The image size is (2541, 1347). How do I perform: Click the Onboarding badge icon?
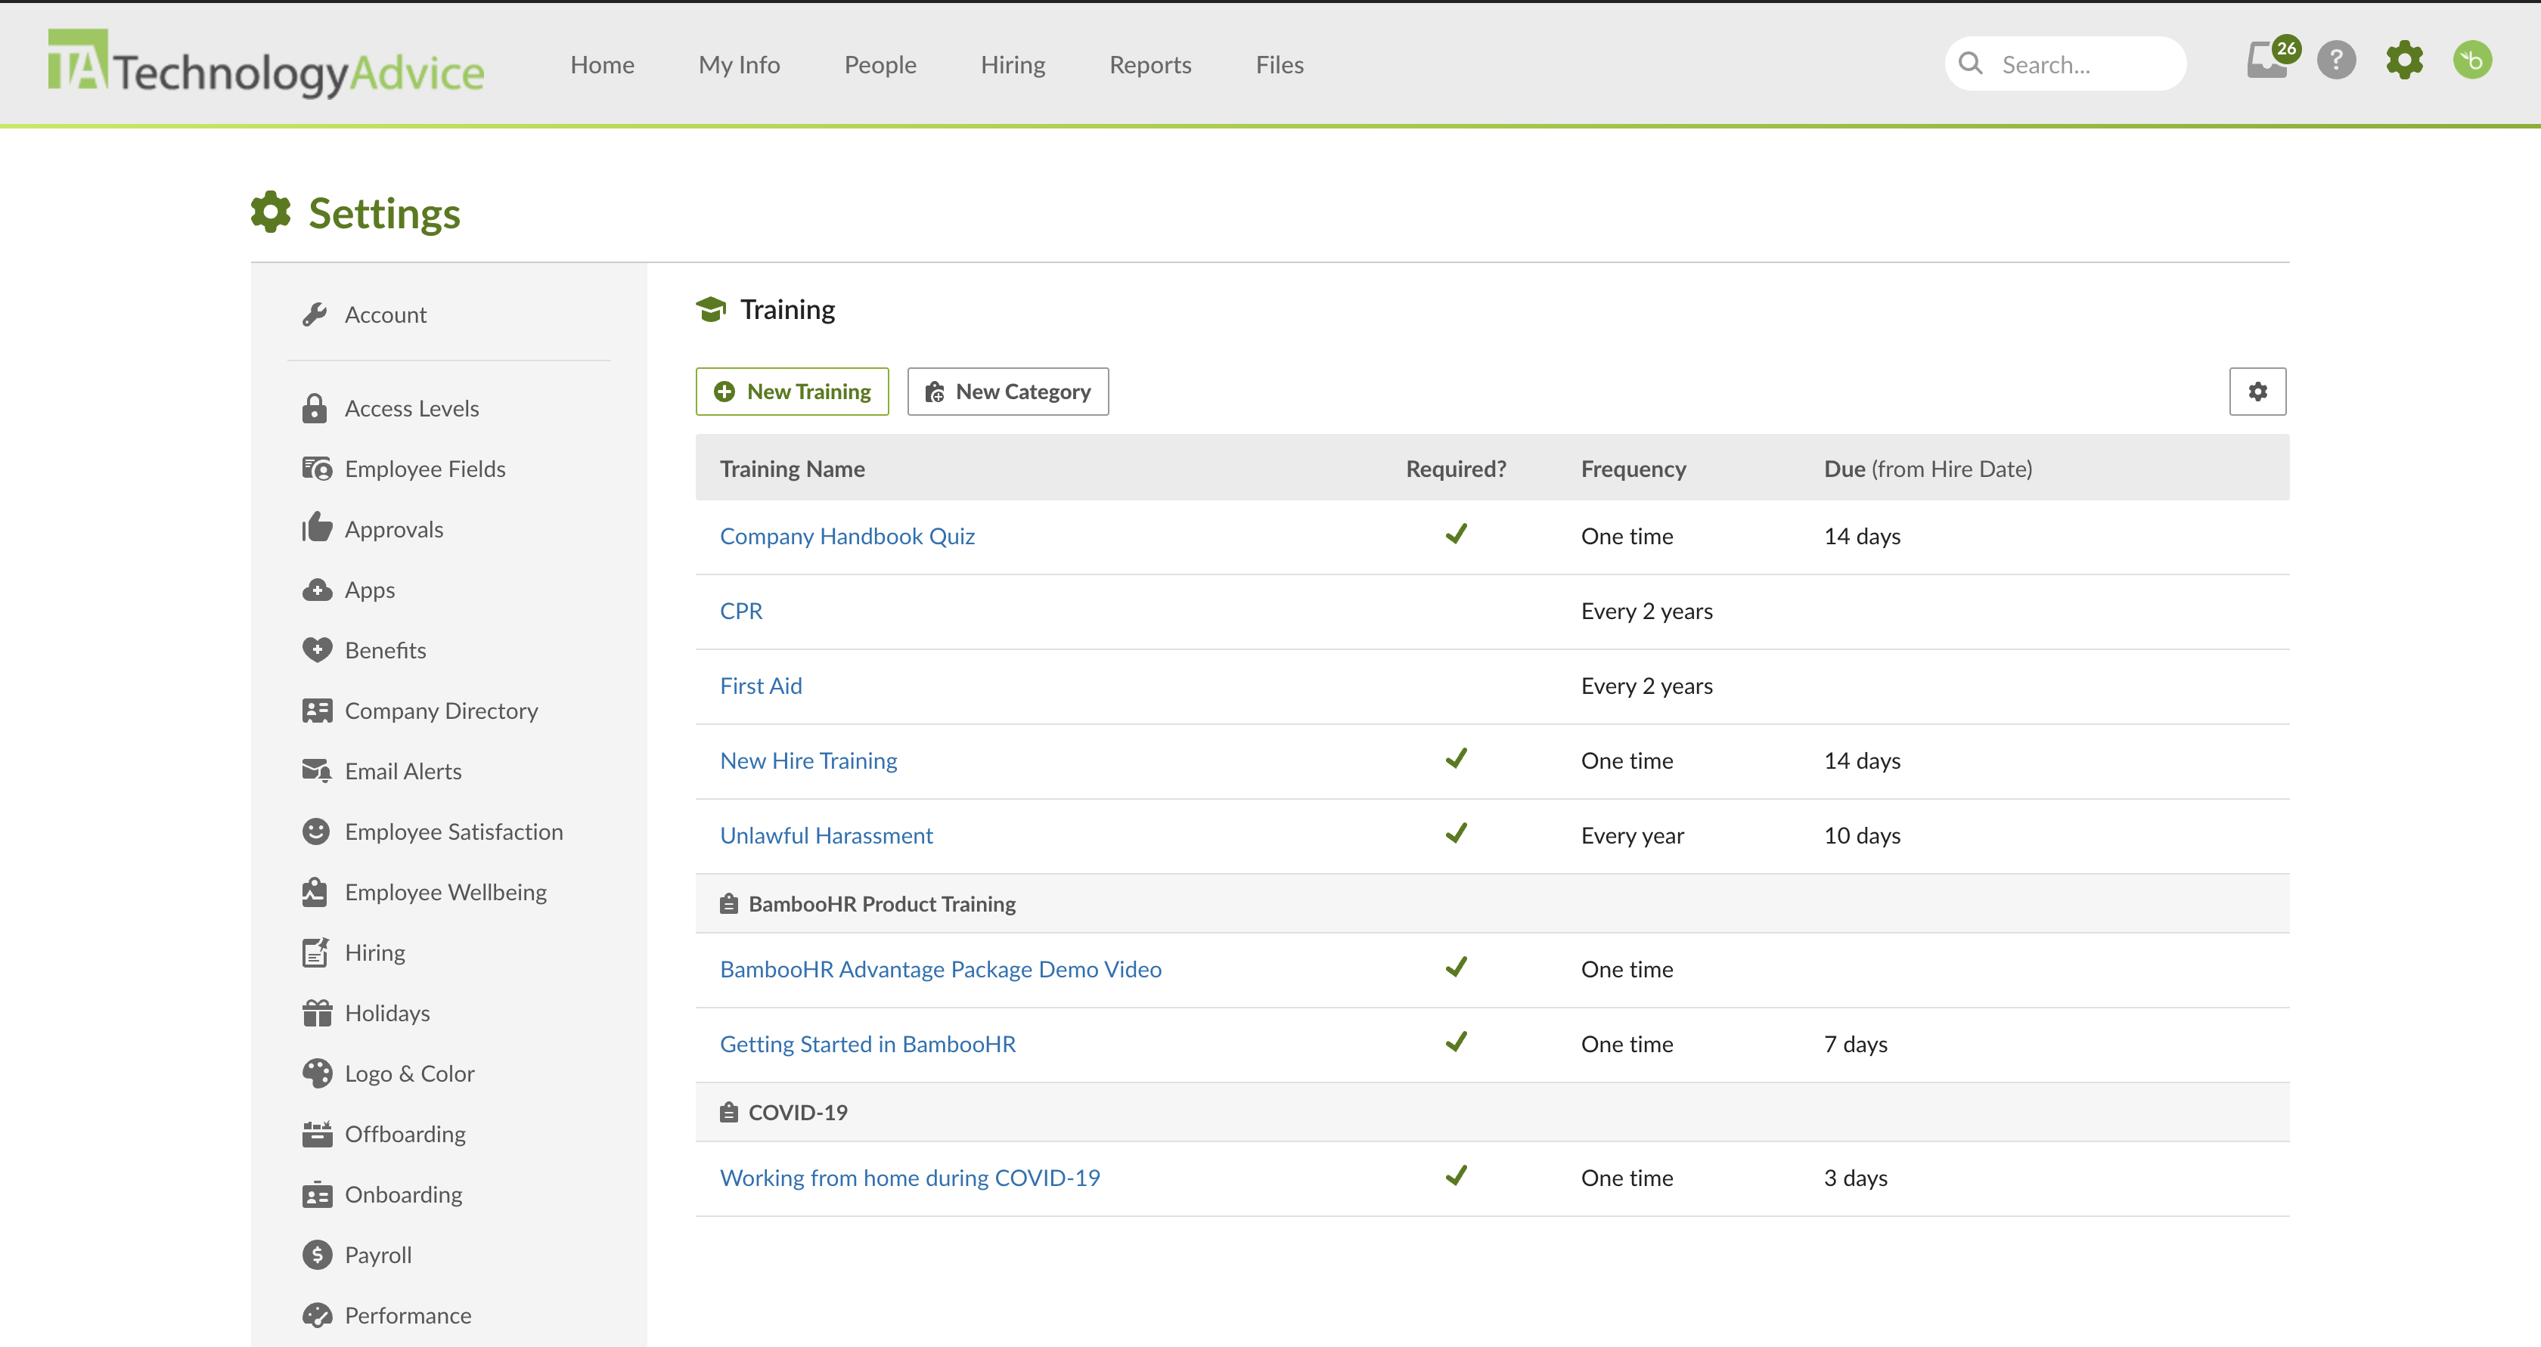[x=317, y=1194]
